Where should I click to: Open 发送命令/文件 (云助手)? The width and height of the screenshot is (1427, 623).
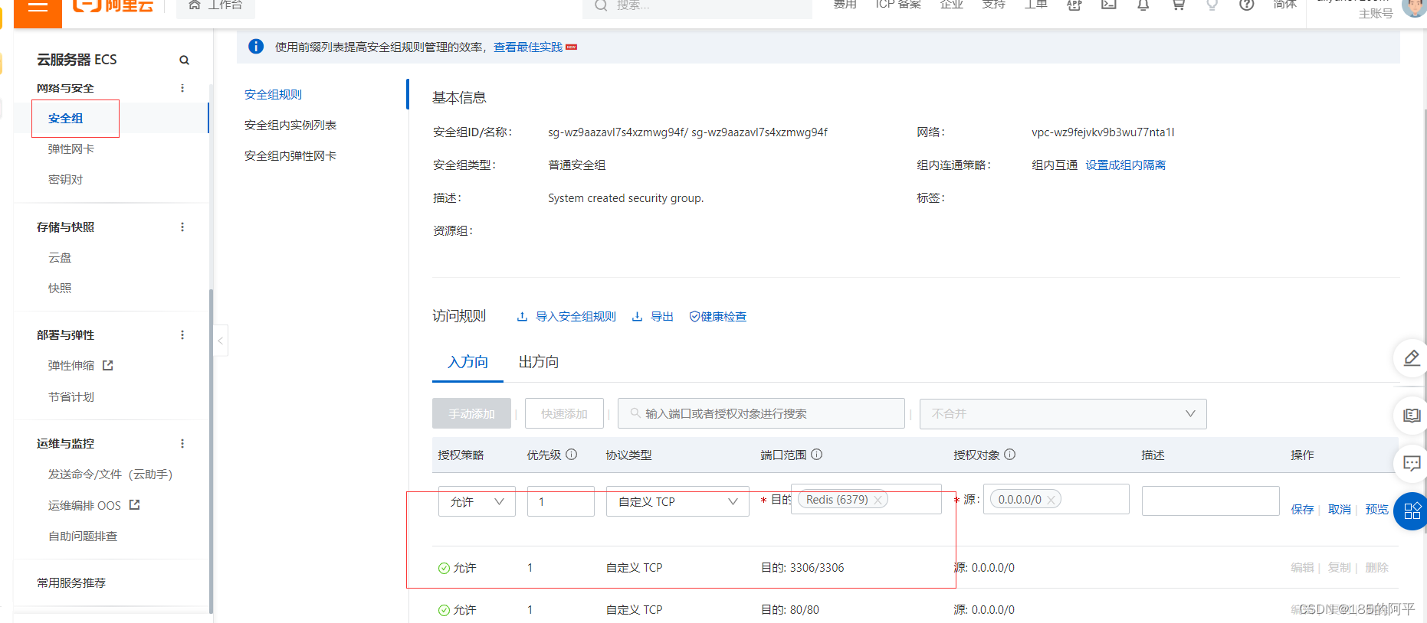click(110, 475)
